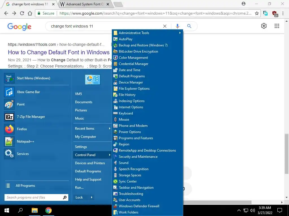289x216 pixels.
Task: Open Services from start menu
Action: pyautogui.click(x=36, y=154)
